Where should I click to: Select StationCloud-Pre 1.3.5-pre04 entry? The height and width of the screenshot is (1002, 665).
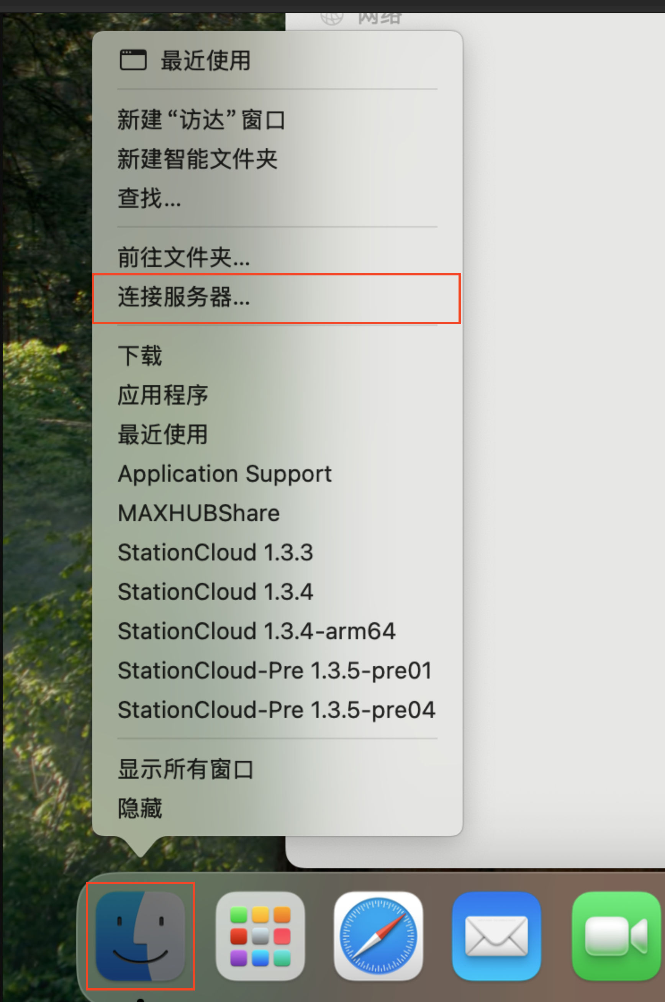pyautogui.click(x=277, y=710)
